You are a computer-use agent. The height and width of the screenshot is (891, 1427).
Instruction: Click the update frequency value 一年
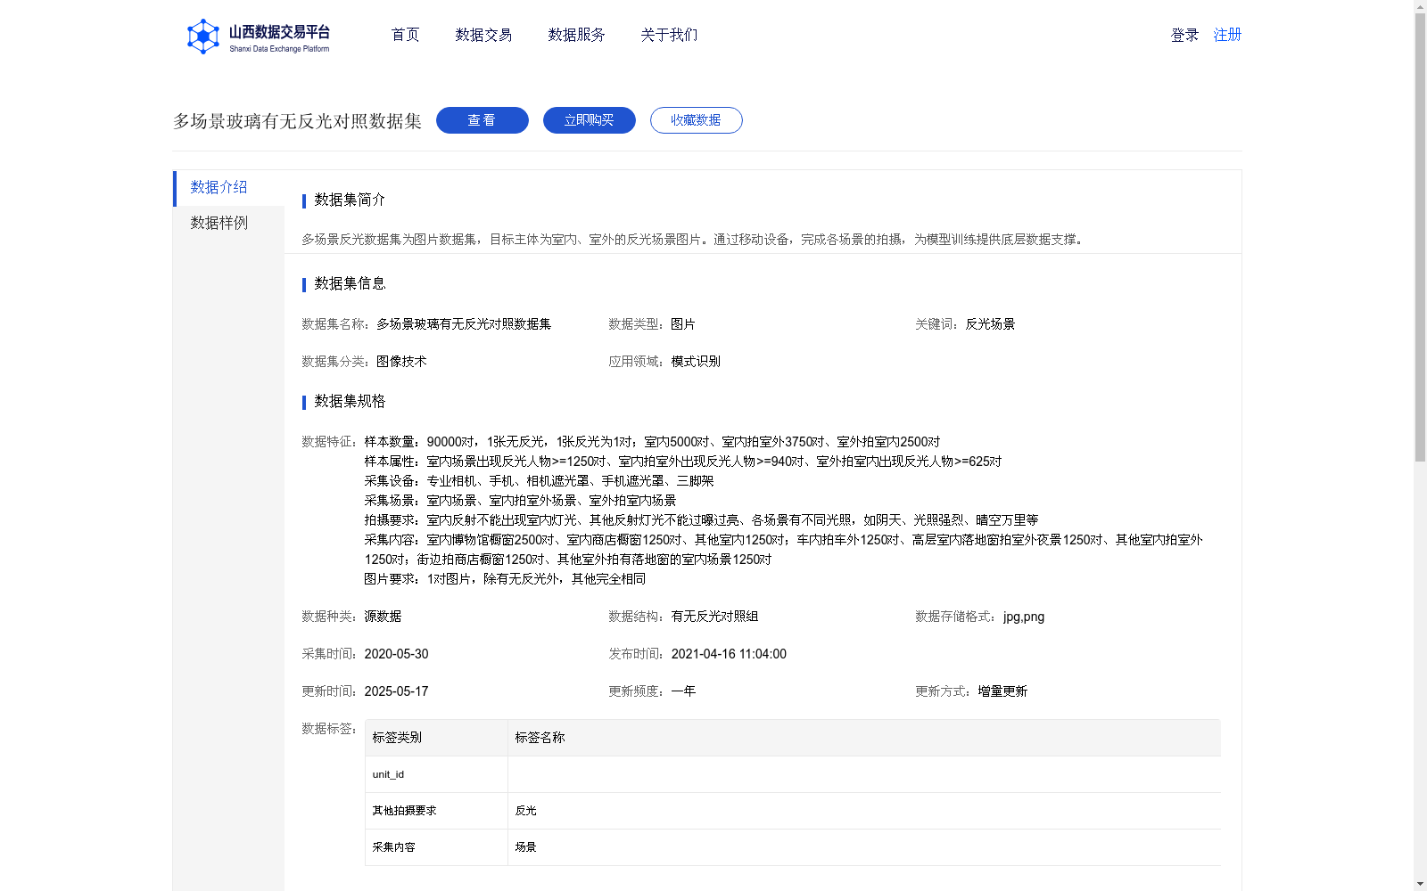[x=683, y=691]
